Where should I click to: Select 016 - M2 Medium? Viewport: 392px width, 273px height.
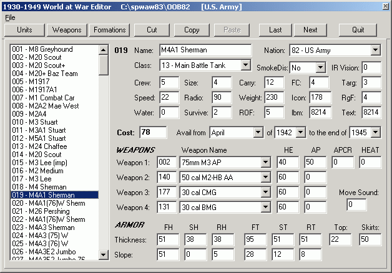[x=54, y=171]
